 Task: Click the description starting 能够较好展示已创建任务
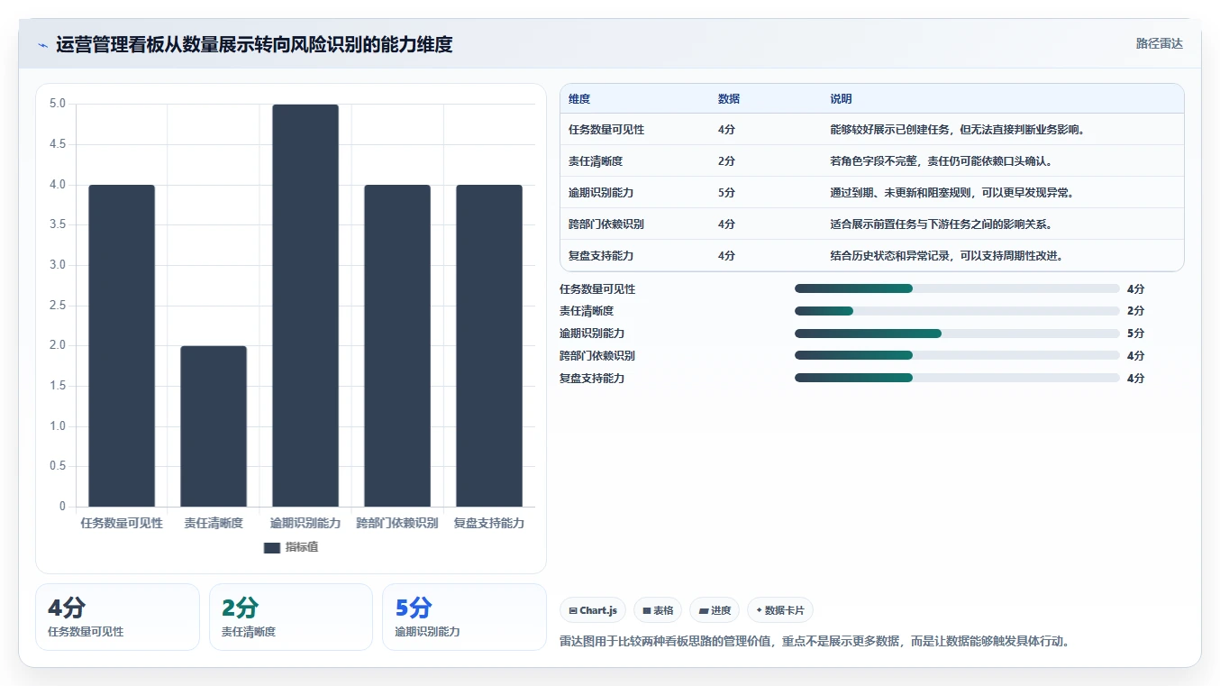(x=957, y=130)
